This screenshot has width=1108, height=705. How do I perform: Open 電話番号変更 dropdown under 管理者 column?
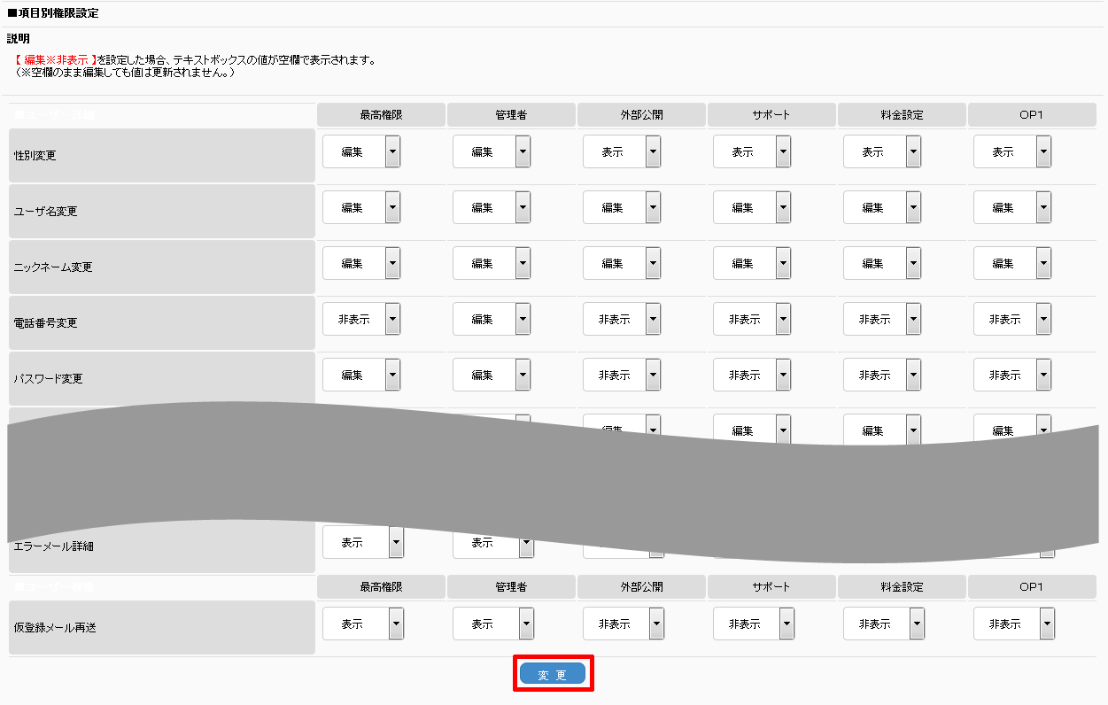tap(492, 319)
